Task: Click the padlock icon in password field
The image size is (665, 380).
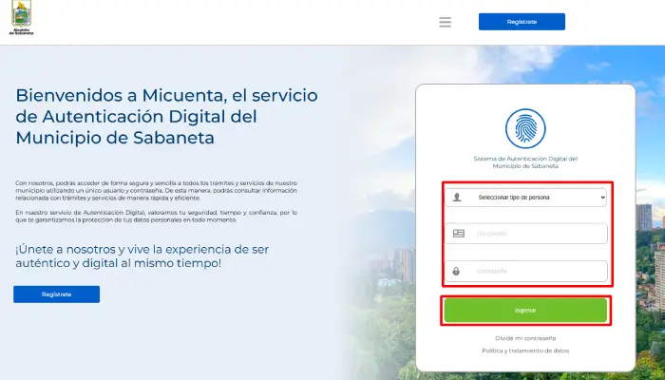Action: [456, 271]
